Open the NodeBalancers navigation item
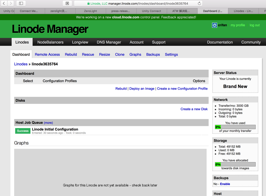This screenshot has height=196, width=266. click(50, 42)
